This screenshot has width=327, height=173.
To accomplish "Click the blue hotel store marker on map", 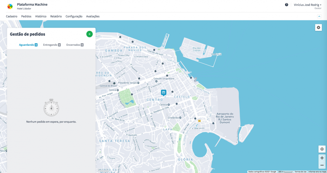I will (164, 93).
